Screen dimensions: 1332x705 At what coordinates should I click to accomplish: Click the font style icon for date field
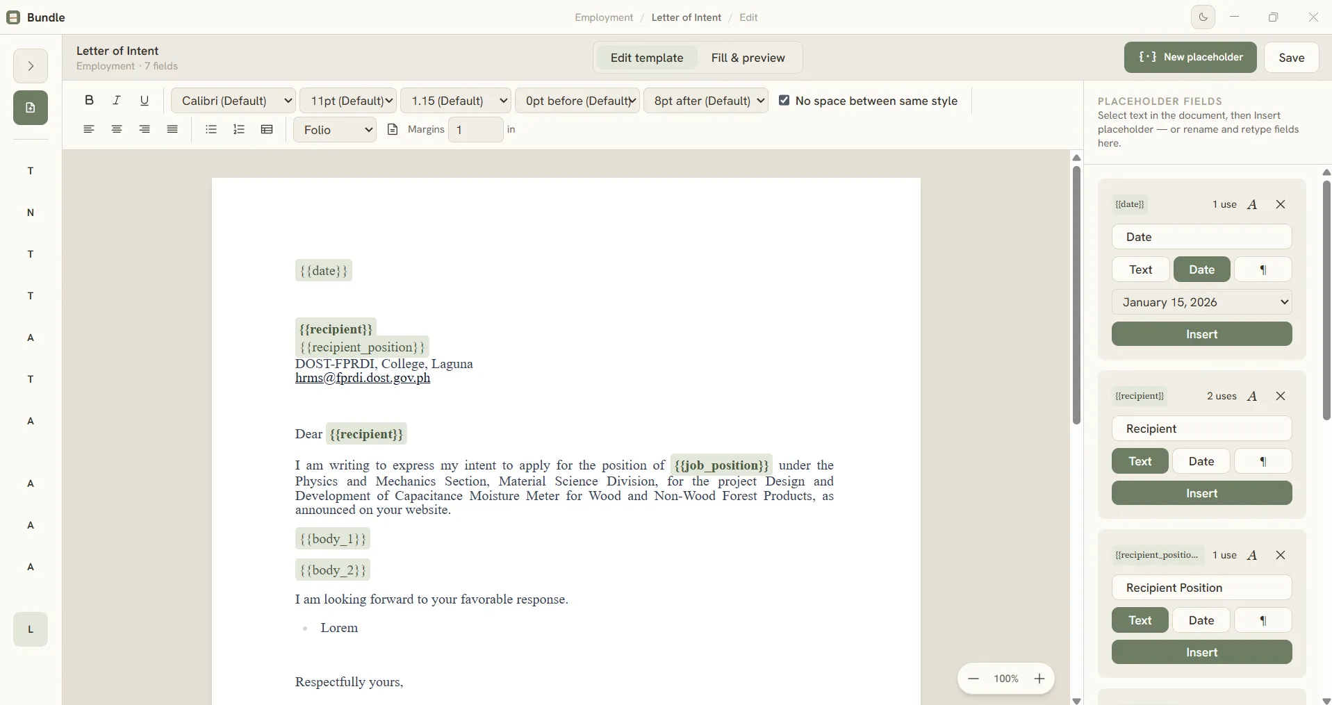tap(1252, 204)
